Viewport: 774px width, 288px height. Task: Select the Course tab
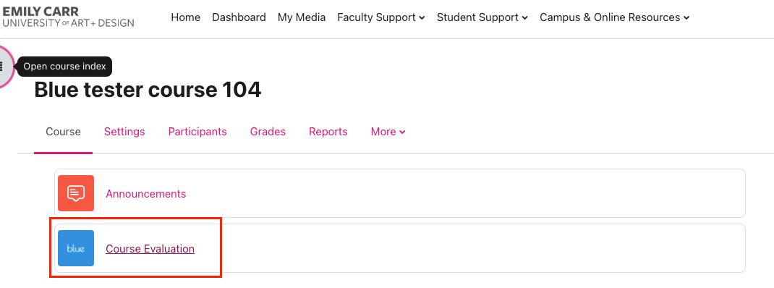pos(63,132)
